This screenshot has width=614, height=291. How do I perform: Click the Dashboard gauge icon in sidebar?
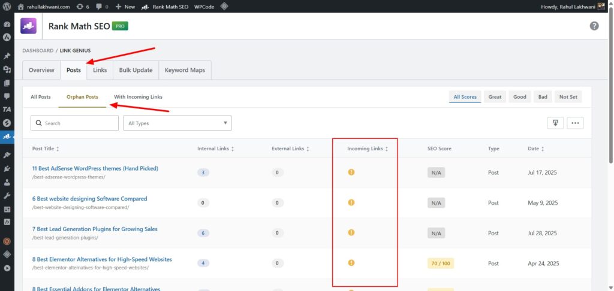click(x=7, y=25)
